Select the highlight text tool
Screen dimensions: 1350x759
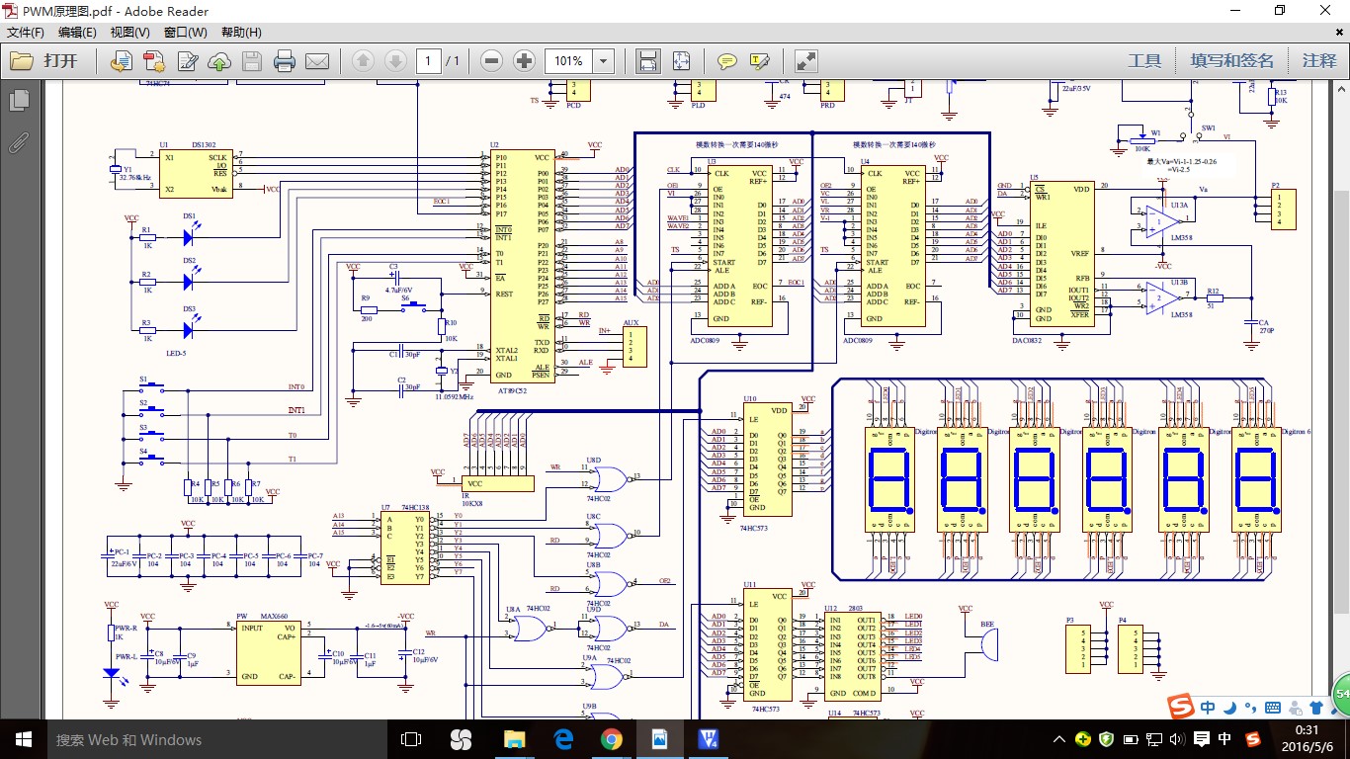pos(759,61)
